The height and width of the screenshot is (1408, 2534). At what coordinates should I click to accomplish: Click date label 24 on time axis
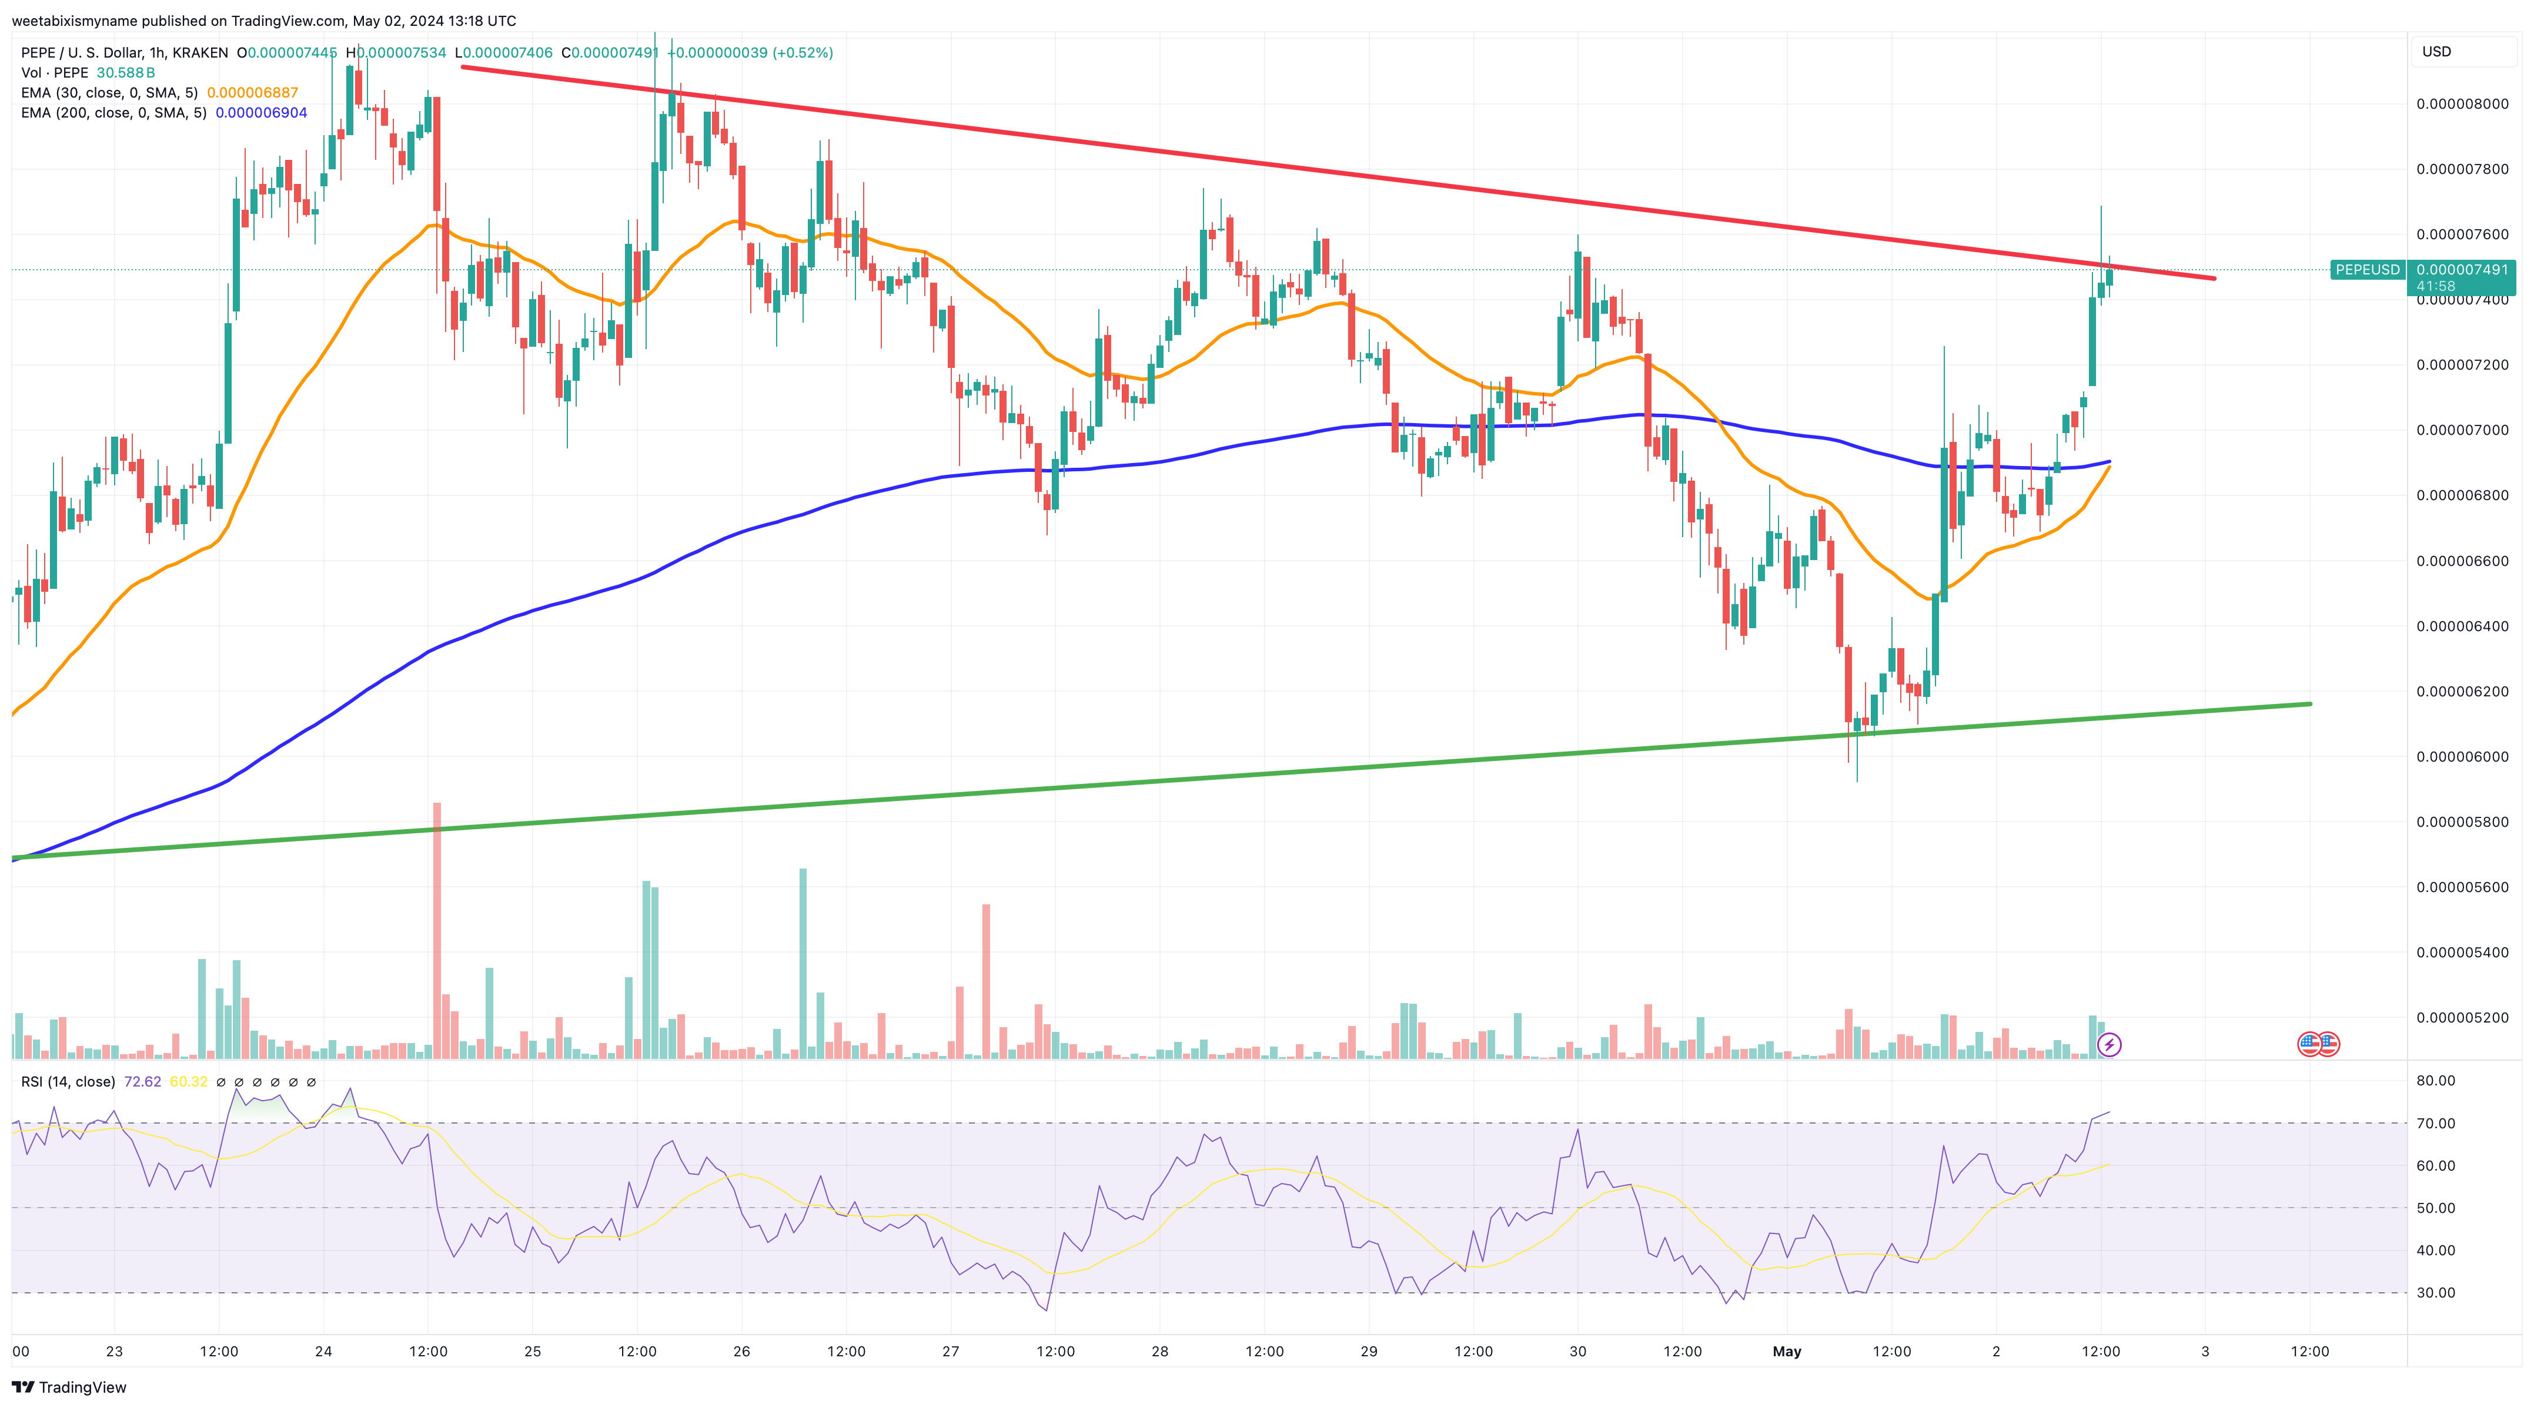pos(323,1351)
